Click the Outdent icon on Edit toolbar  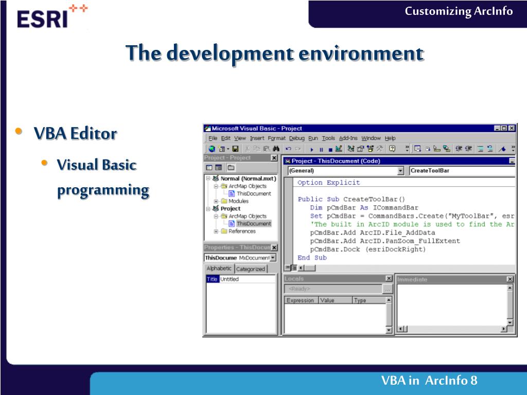click(x=468, y=149)
